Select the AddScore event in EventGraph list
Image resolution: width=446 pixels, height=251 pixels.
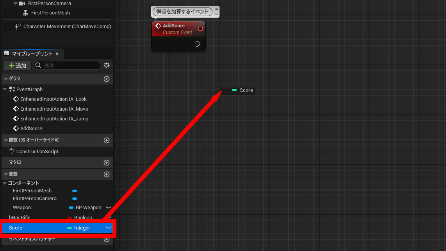pyautogui.click(x=31, y=129)
